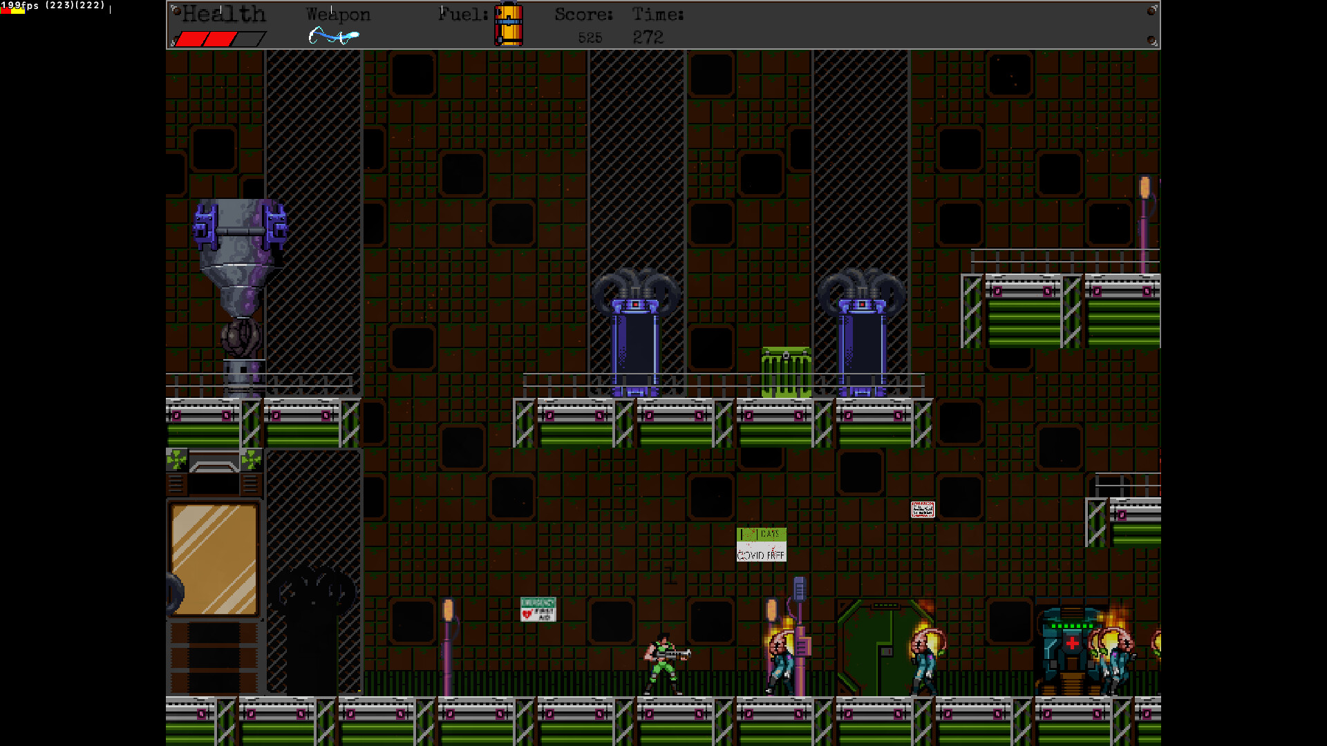Click the Days Covid Free sign
This screenshot has width=1327, height=746.
click(x=761, y=544)
